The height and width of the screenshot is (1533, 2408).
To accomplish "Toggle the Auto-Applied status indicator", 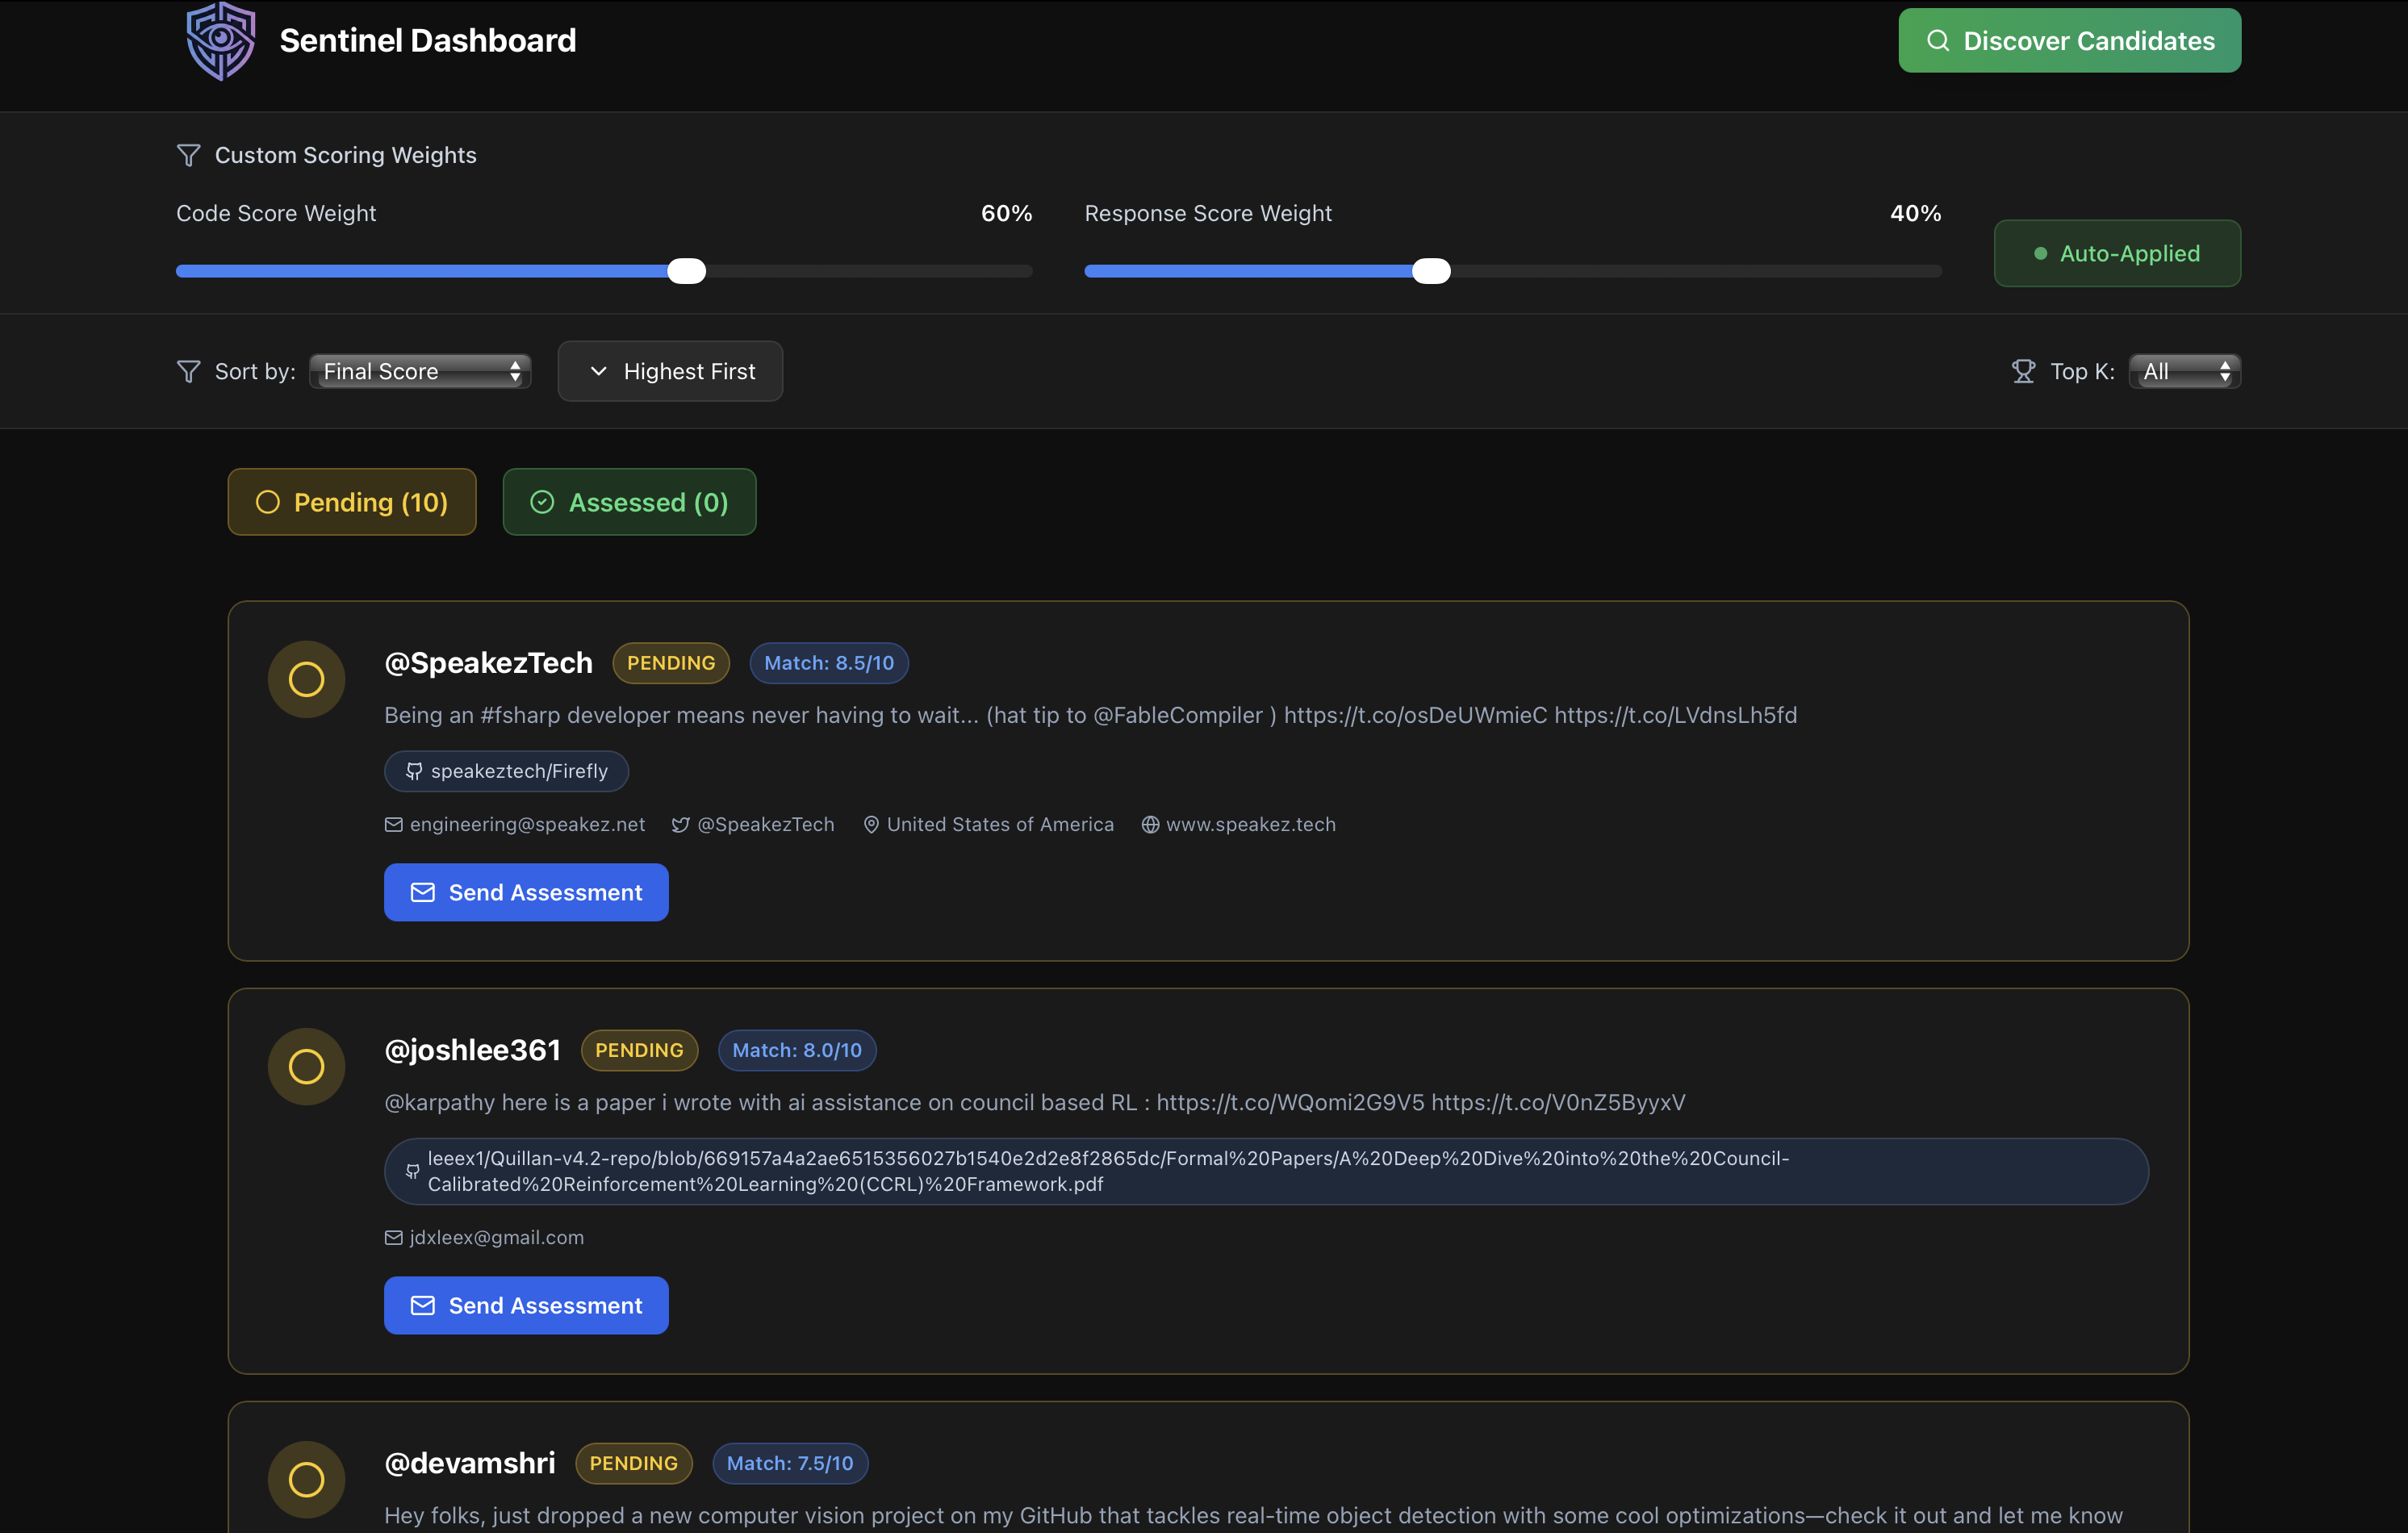I will [2117, 253].
